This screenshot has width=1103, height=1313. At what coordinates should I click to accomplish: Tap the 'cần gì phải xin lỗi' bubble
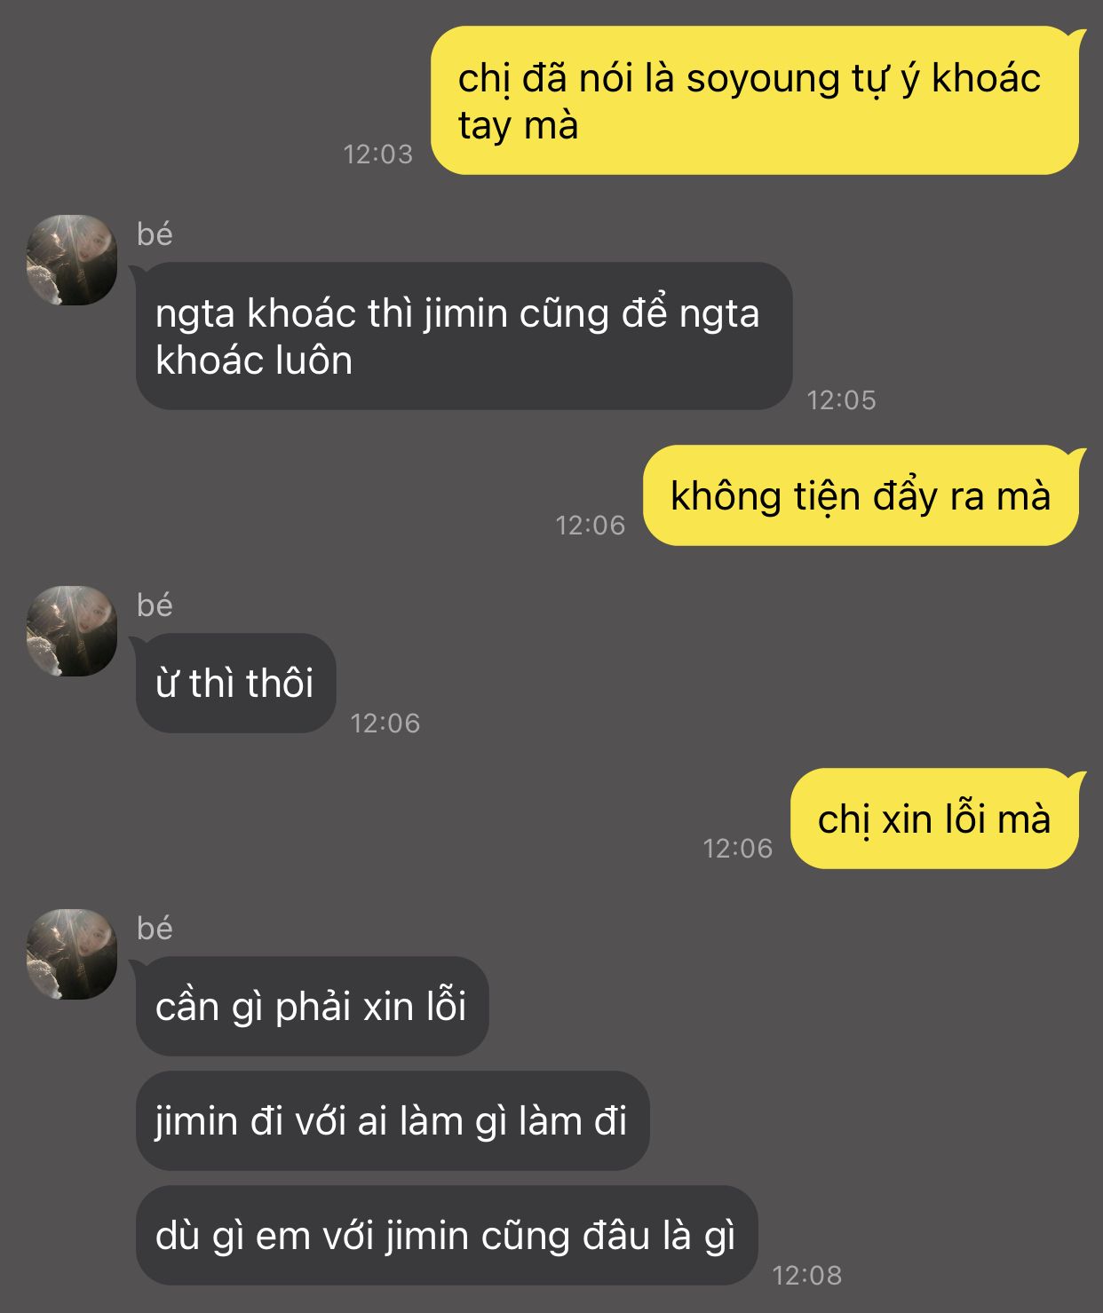310,1006
